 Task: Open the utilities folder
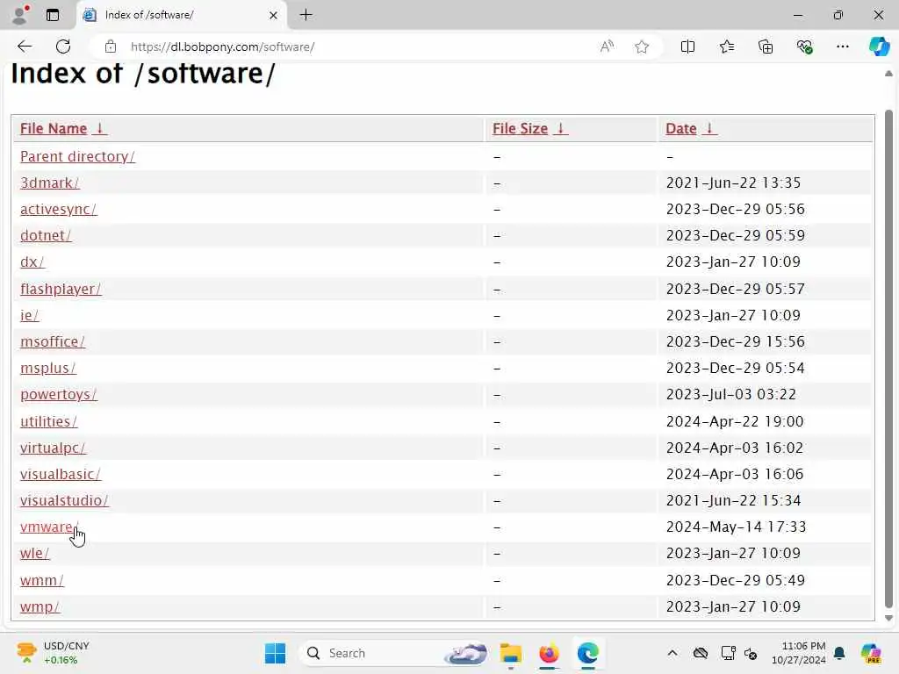pos(49,421)
